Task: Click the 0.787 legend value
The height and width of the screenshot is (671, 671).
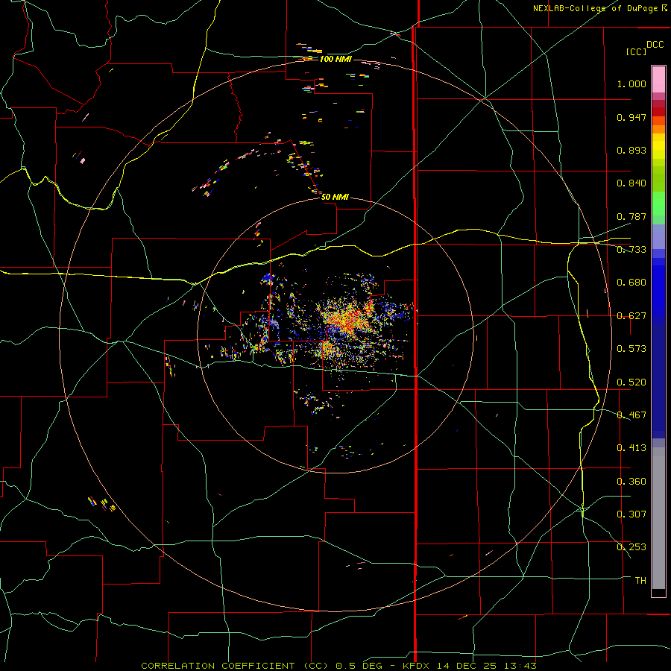Action: click(x=631, y=216)
